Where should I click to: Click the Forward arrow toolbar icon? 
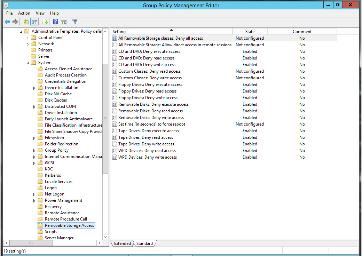tap(15, 22)
